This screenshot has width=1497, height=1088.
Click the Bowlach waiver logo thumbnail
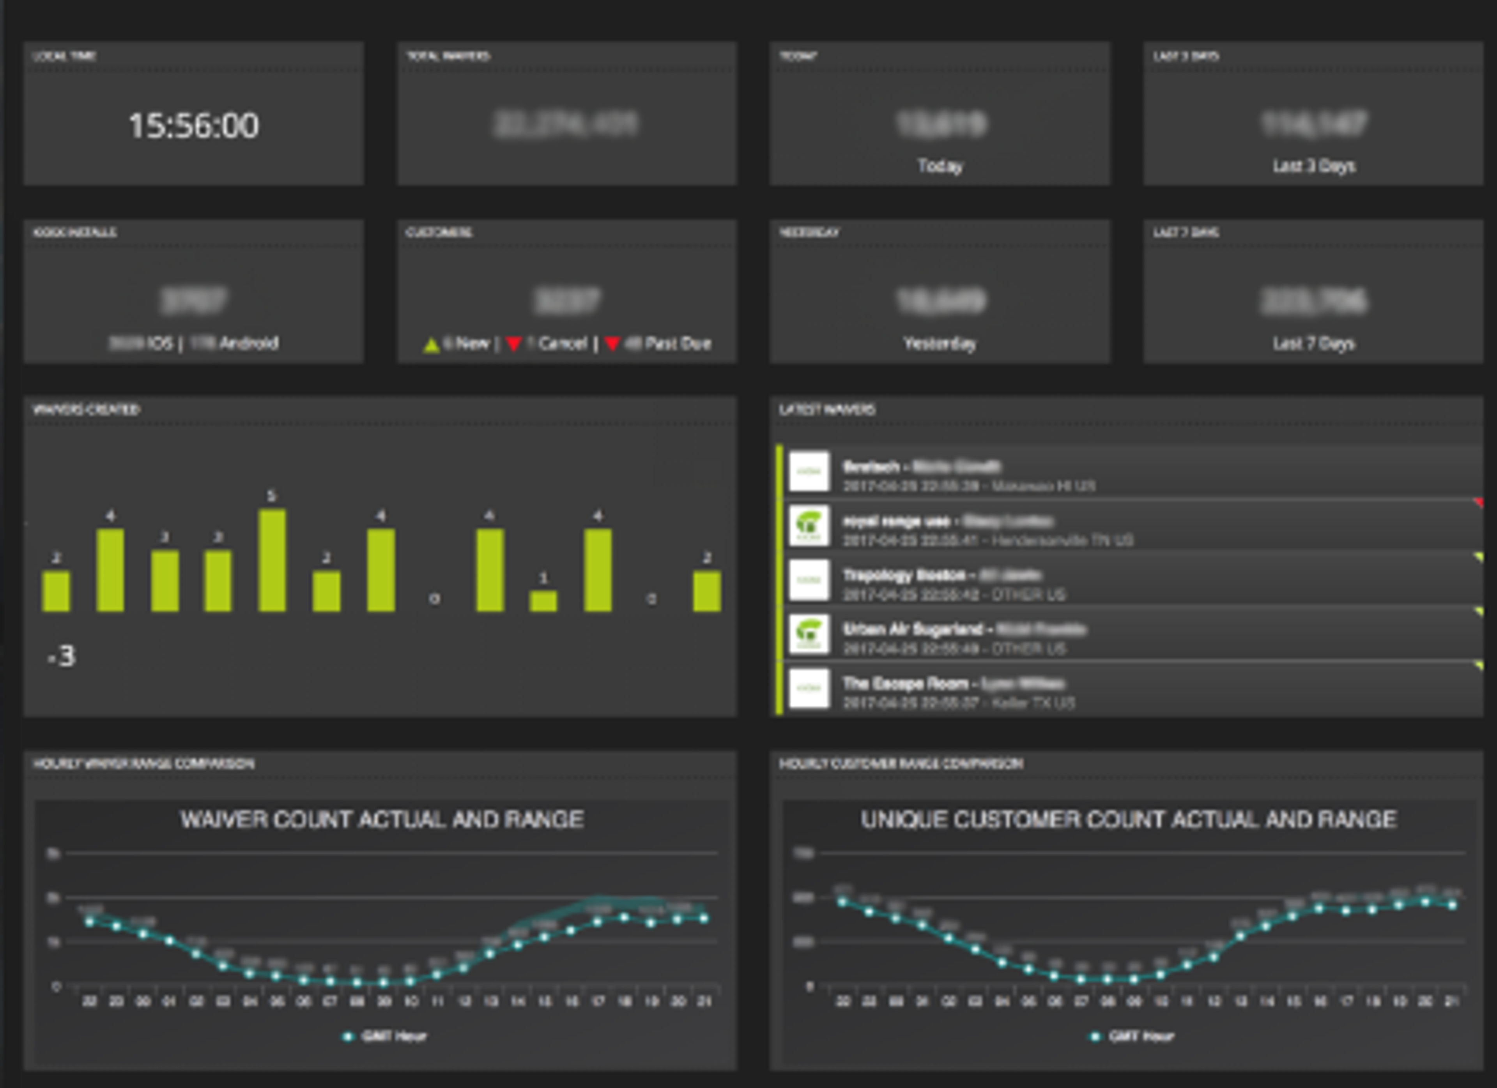click(809, 471)
